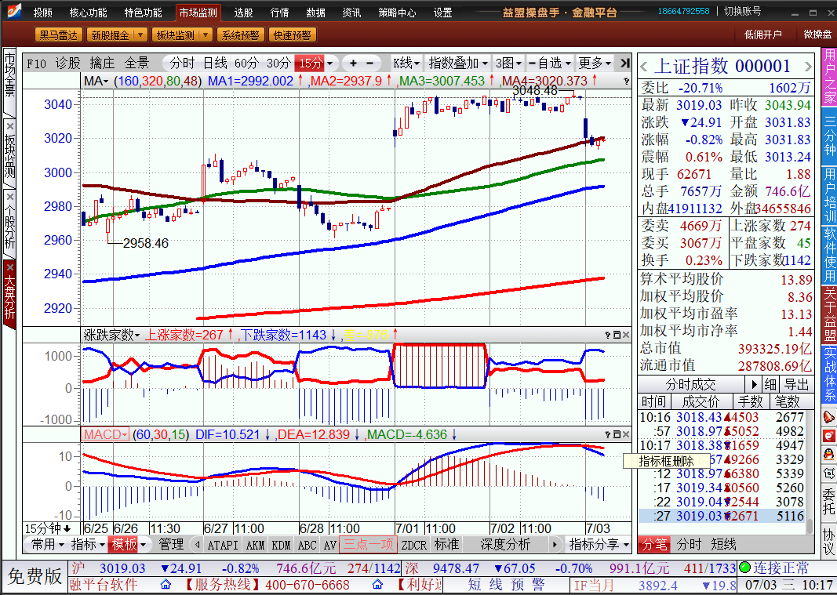This screenshot has width=837, height=595.
Task: Open the 策略中心 menu
Action: (397, 13)
